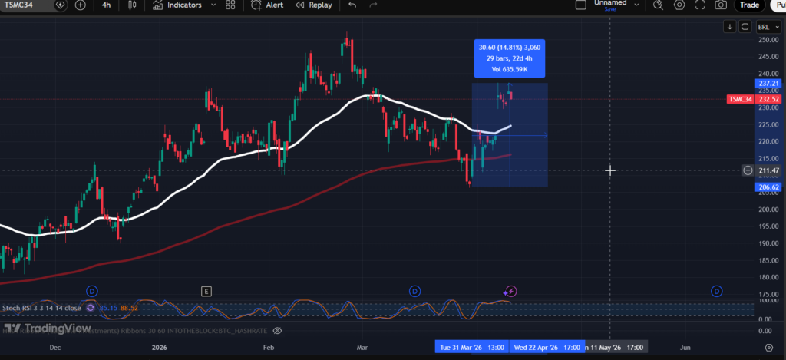Open the candlestick chart style selector

click(x=132, y=5)
